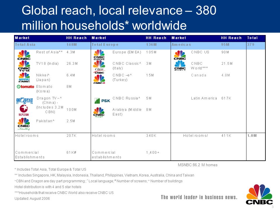Click the 'CNBC –e^ (Turkey)' label
The image size is (280, 210).
click(x=122, y=78)
